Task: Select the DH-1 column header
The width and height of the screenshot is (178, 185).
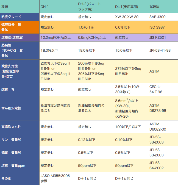Action: [57, 6]
